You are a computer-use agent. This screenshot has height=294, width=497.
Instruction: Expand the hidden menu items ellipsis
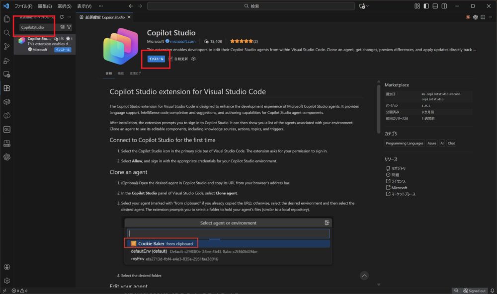[x=101, y=6]
